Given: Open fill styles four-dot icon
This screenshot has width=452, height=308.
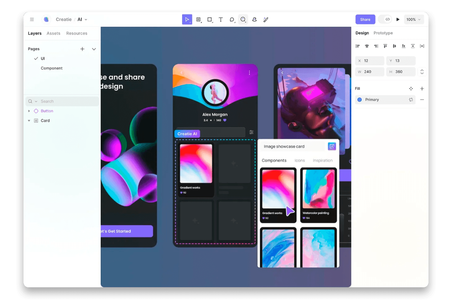Looking at the screenshot, I should [411, 89].
